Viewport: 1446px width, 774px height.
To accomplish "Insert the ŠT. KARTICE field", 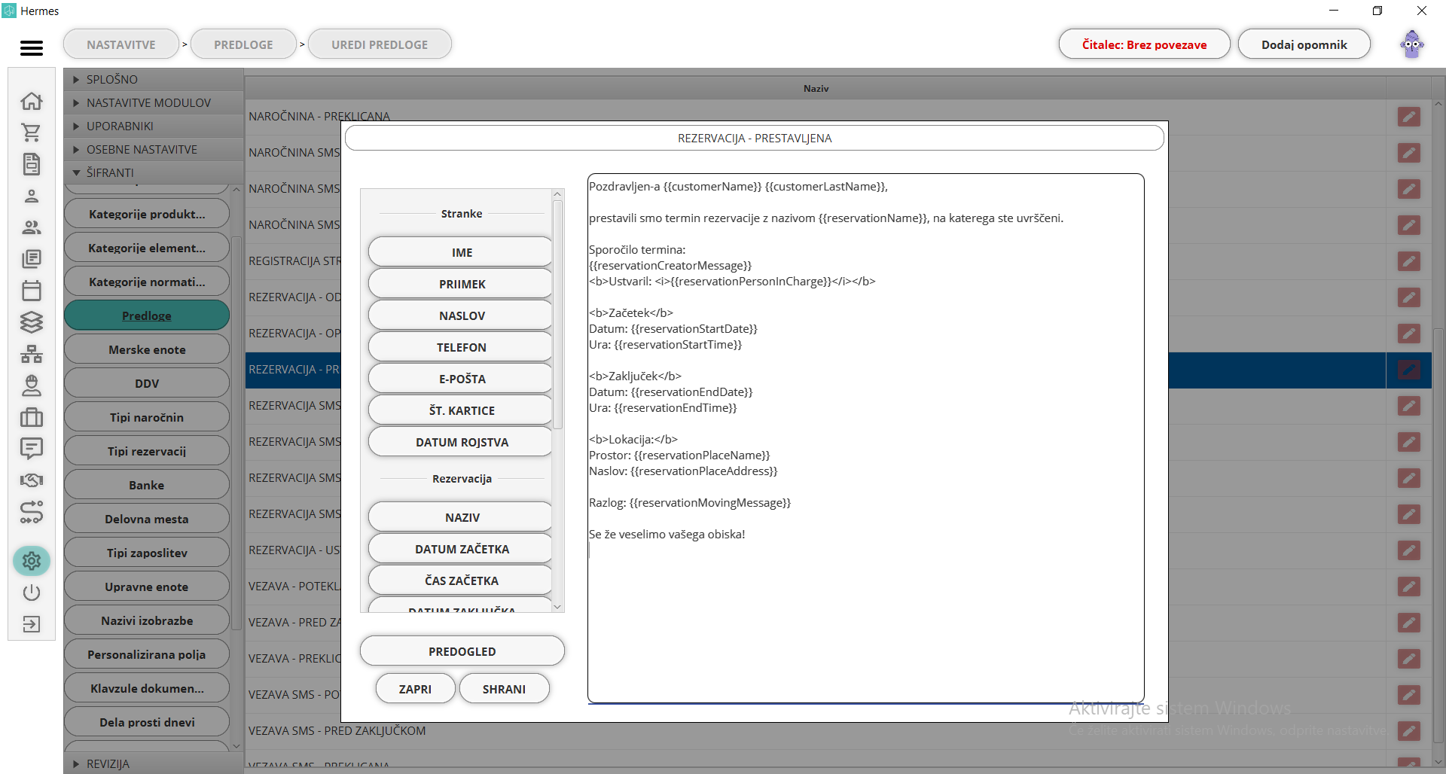I will coord(461,410).
